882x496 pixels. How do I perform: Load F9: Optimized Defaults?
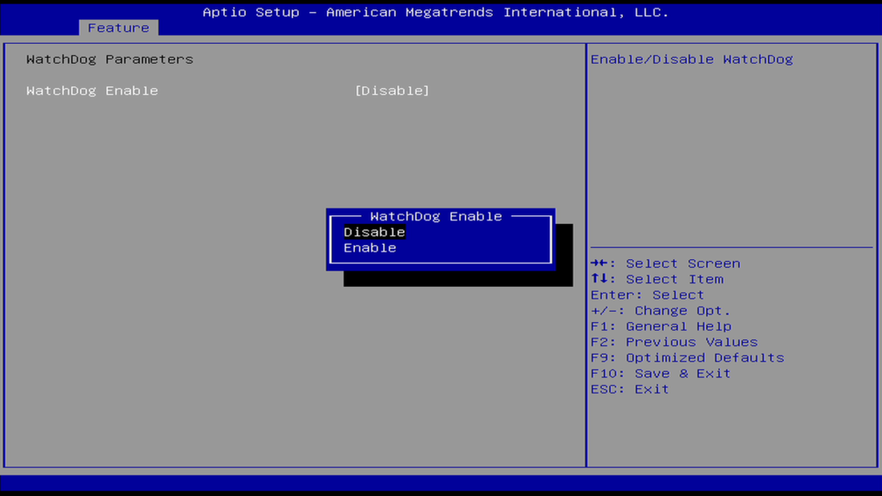[x=687, y=357]
